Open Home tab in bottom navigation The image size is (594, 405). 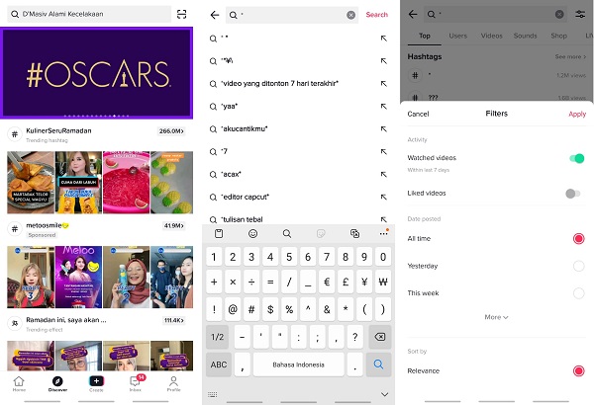click(x=19, y=384)
